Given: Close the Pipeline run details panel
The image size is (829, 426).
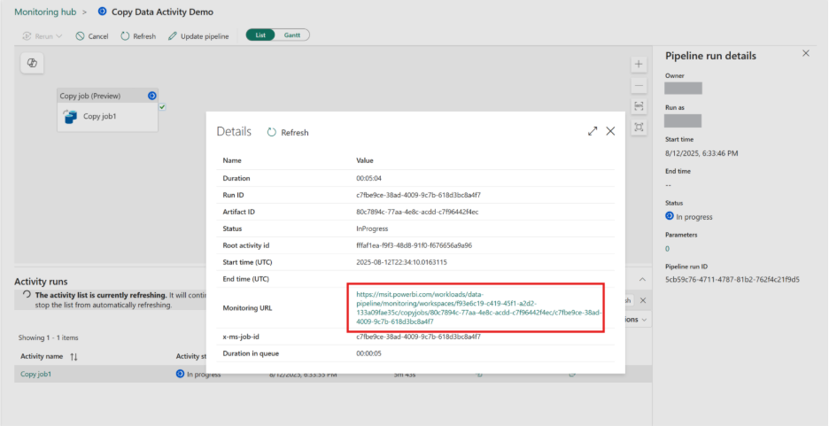Looking at the screenshot, I should [805, 54].
